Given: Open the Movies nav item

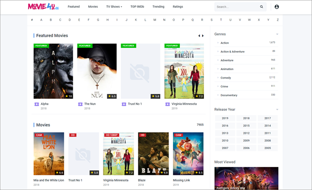Looking at the screenshot, I should (x=93, y=7).
